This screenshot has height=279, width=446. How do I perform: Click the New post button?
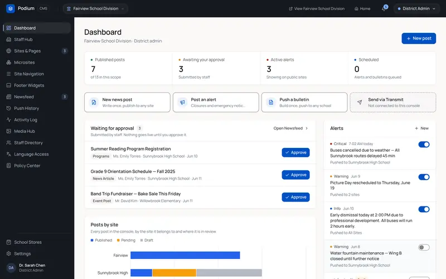pos(419,39)
